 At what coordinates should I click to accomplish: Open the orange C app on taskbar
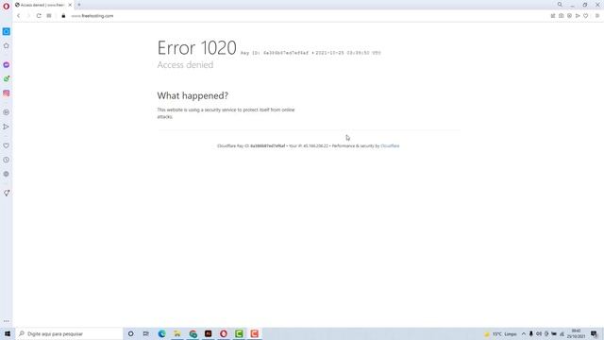[254, 333]
